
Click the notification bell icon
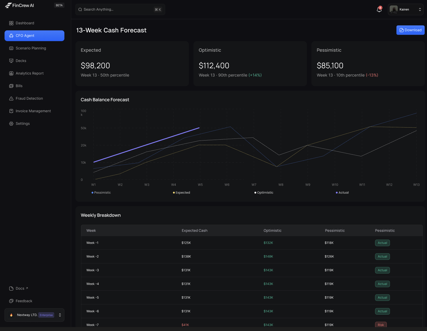coord(379,9)
